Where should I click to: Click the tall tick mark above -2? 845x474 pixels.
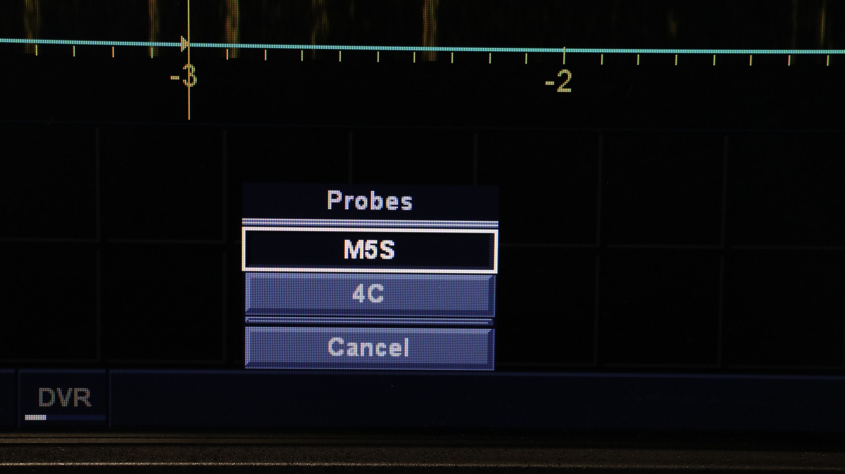pyautogui.click(x=564, y=55)
